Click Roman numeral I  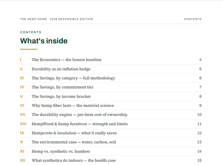point(21,60)
